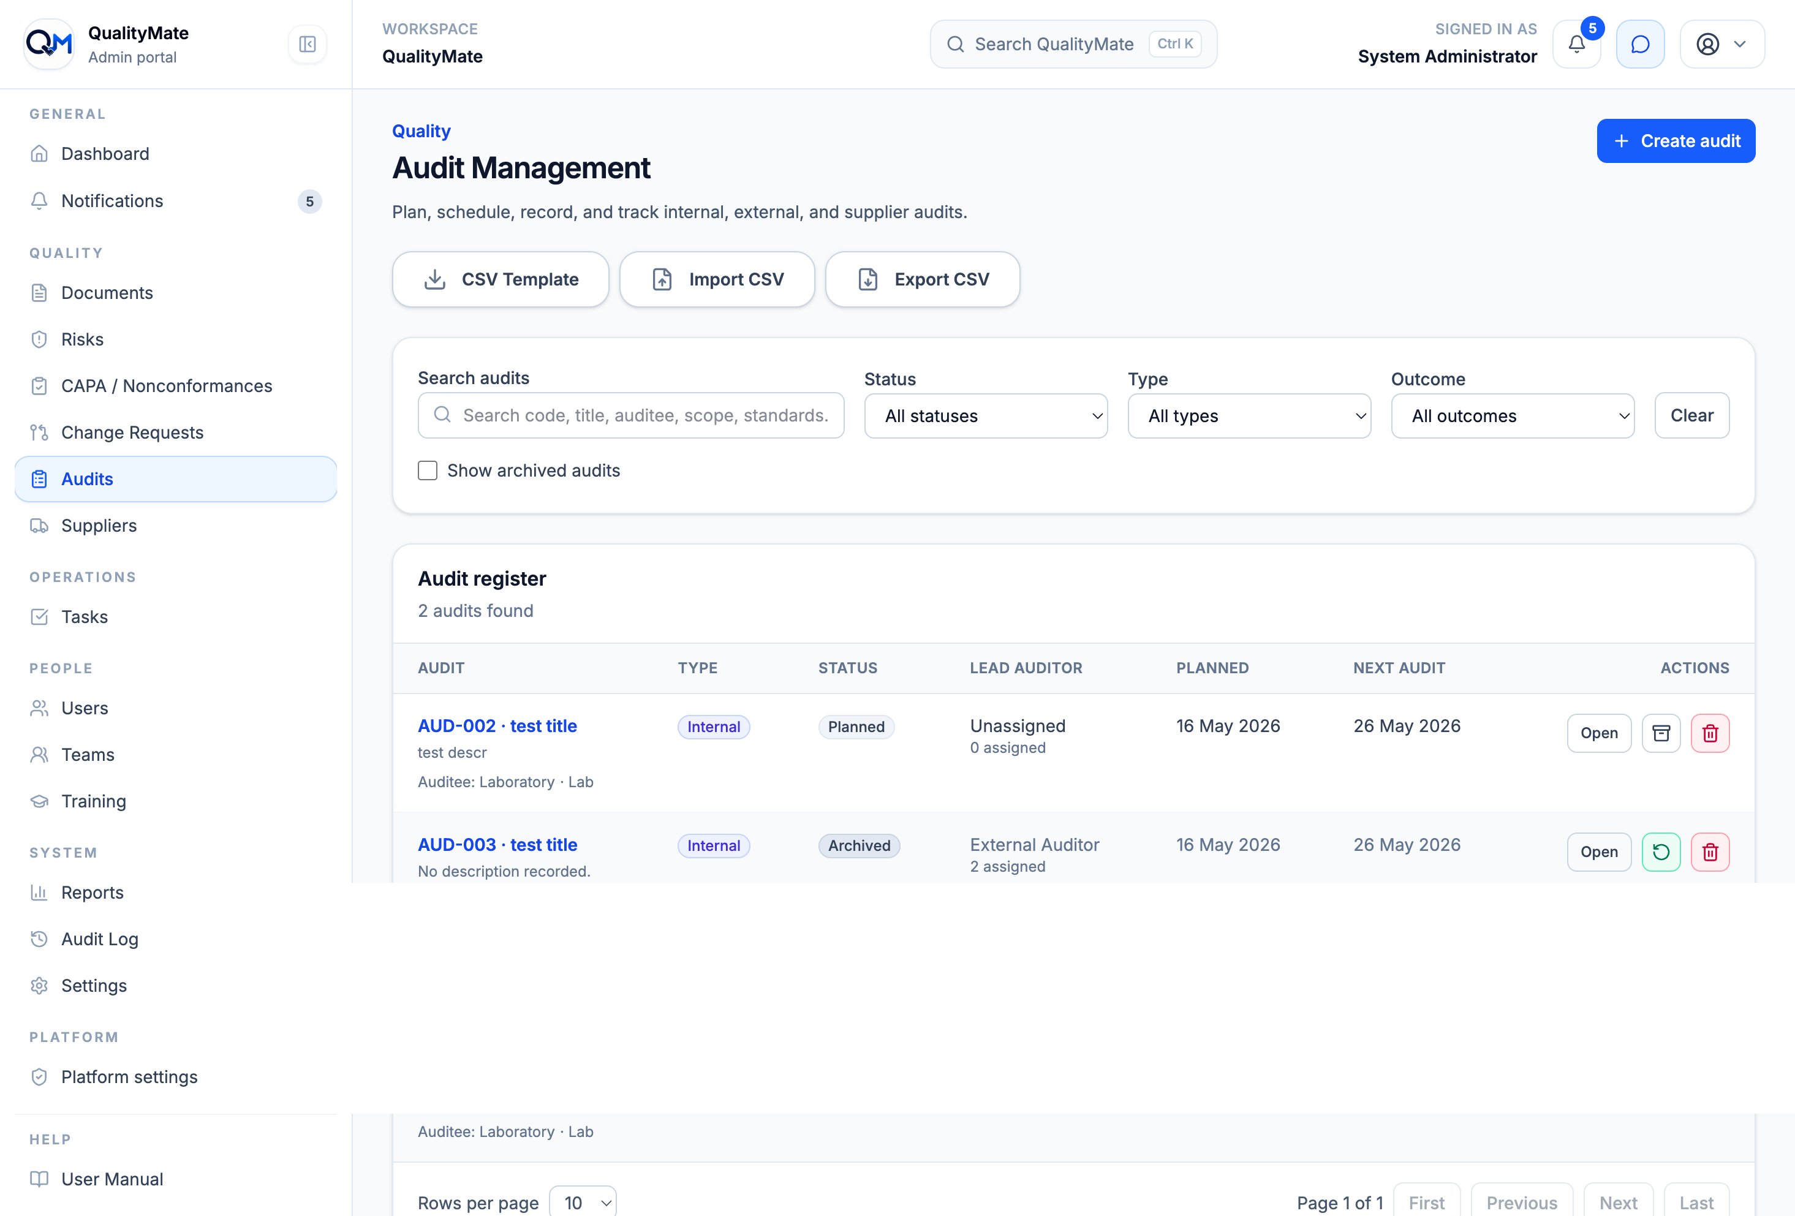Open Reports page
Image resolution: width=1795 pixels, height=1216 pixels.
point(175,893)
